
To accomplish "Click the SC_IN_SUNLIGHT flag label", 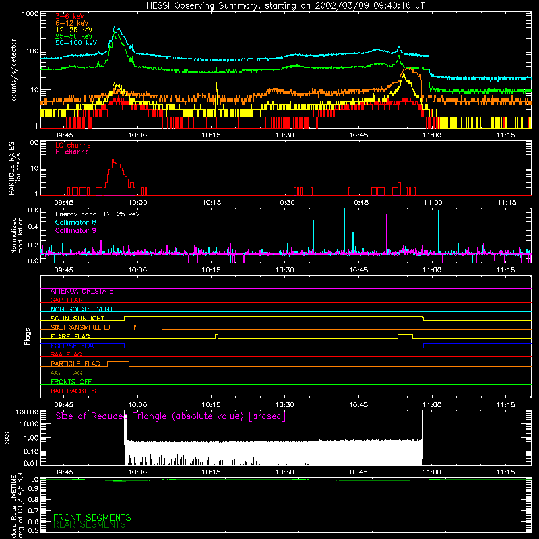I will pos(77,318).
